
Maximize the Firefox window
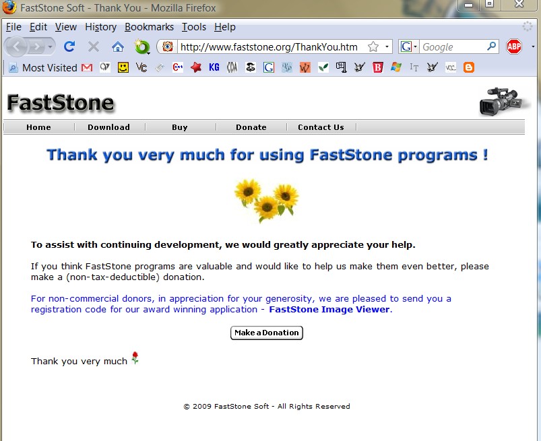click(489, 4)
